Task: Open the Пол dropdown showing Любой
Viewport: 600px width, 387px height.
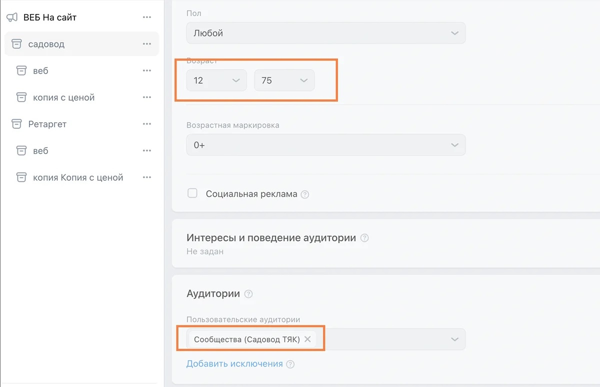Action: 325,33
